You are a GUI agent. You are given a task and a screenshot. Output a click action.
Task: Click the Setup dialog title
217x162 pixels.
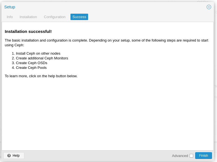coord(10,7)
